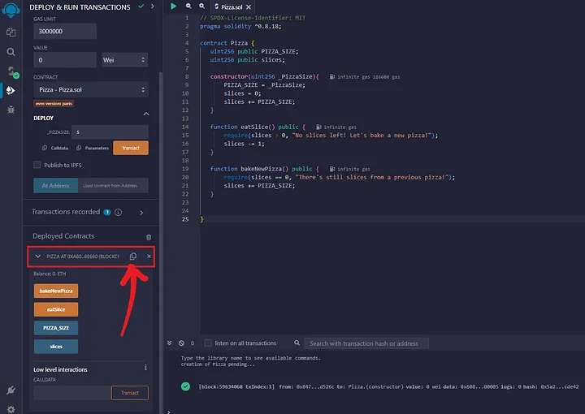Click the orange bakeNewPizza function button

56,291
